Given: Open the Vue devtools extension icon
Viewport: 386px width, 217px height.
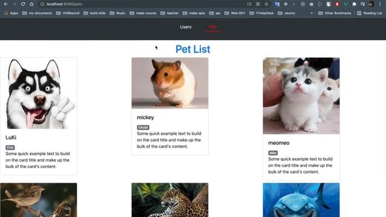Looking at the screenshot, I should click(x=346, y=4).
